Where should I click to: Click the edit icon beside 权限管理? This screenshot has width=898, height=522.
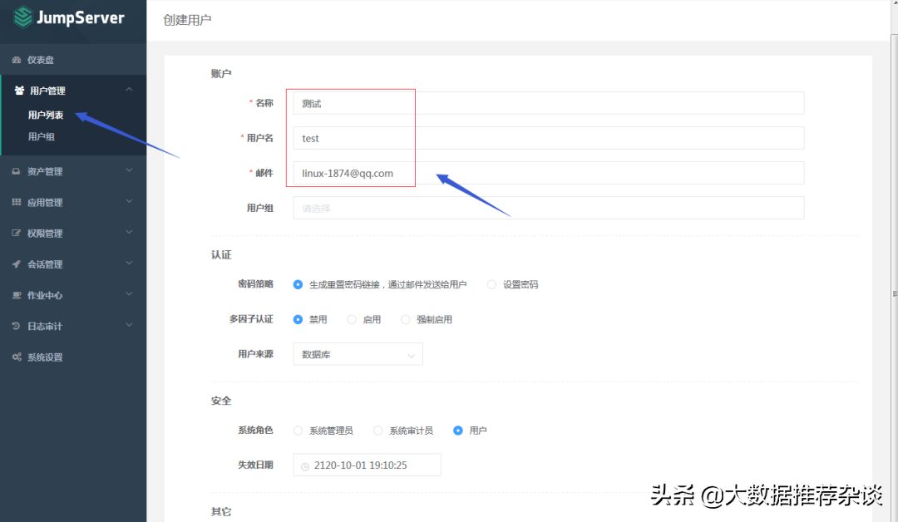[x=17, y=234]
